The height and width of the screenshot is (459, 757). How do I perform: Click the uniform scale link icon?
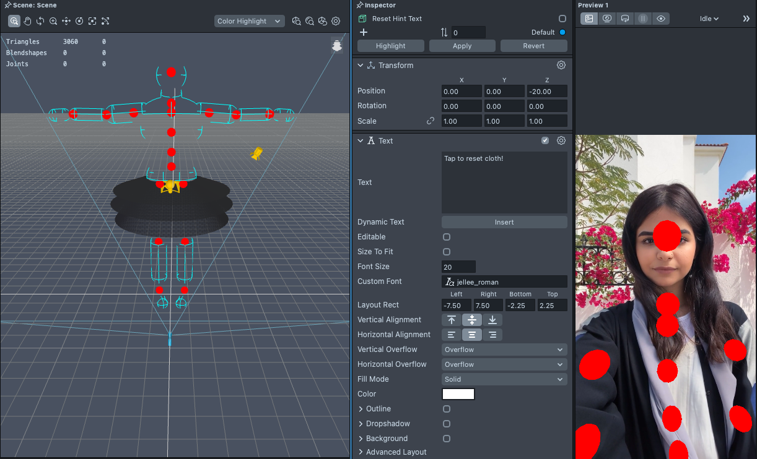tap(431, 121)
